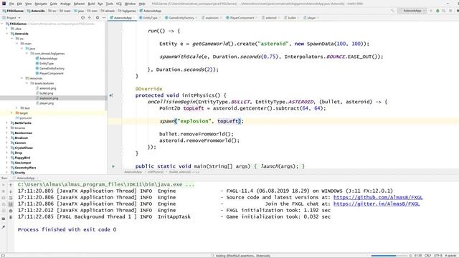
Task: Switch to the GameEntityFactory editor tab
Action: click(x=181, y=18)
